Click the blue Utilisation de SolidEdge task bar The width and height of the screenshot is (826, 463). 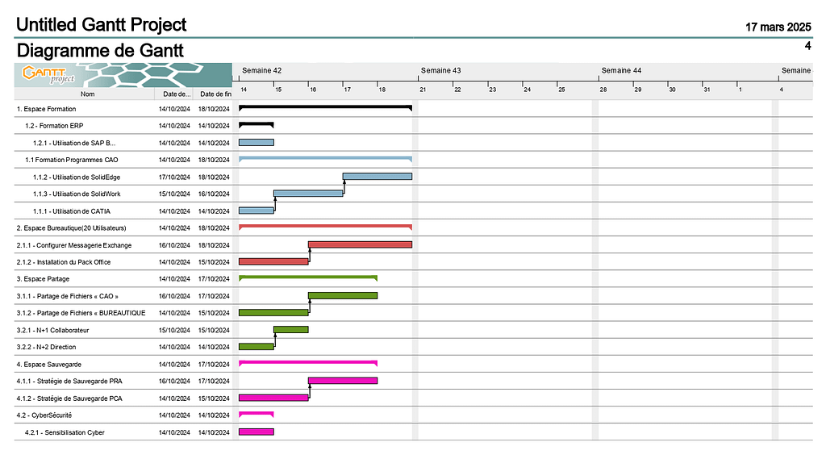[x=377, y=177]
